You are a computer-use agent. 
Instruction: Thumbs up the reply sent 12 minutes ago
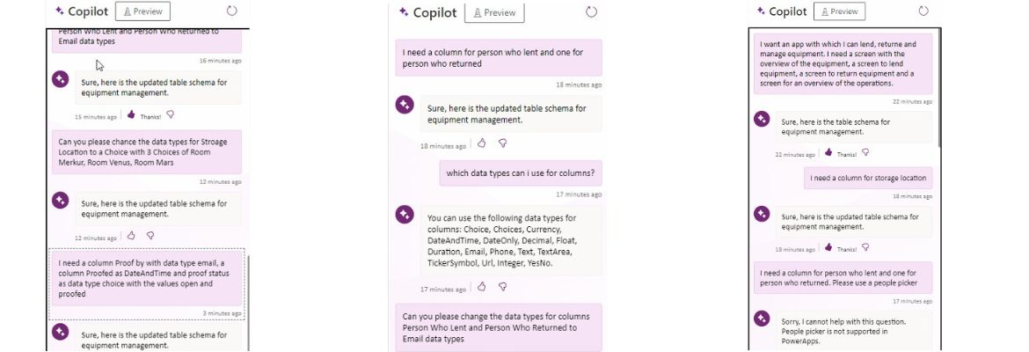coord(131,236)
